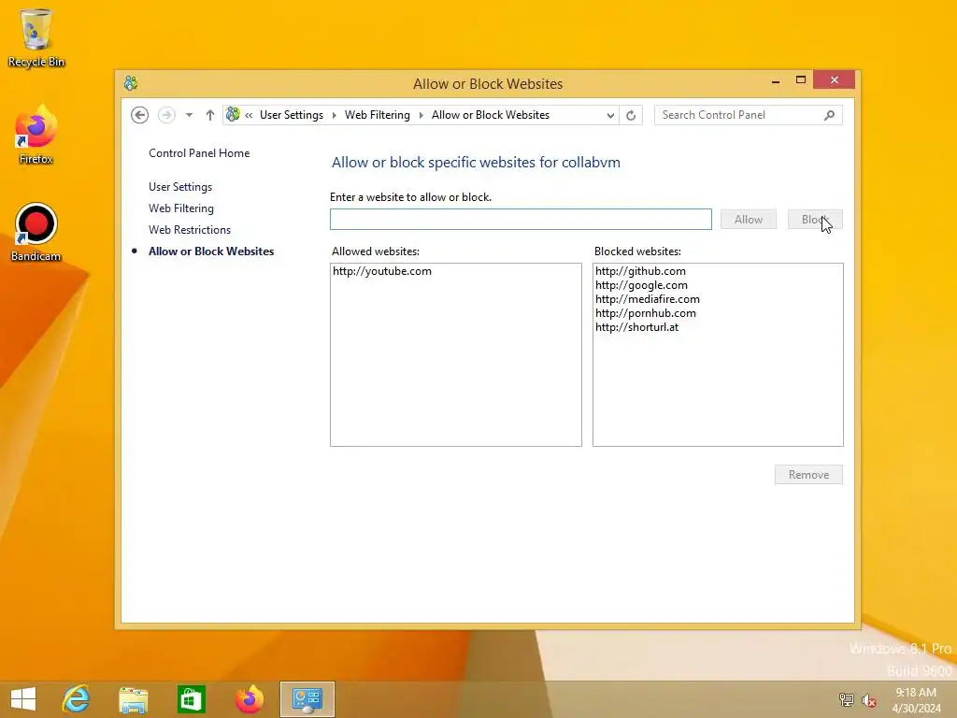Select http://shorturl.at in blocked list
Screen dimensions: 957x718
tap(636, 327)
